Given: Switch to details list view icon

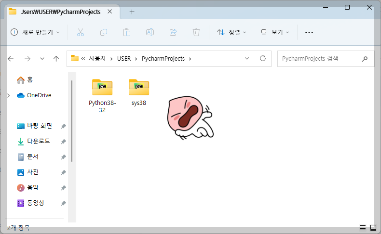Looking at the screenshot, I should pos(363,227).
